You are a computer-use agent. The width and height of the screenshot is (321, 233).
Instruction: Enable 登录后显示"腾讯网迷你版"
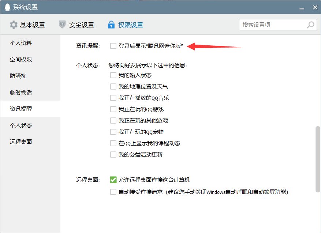pos(113,46)
